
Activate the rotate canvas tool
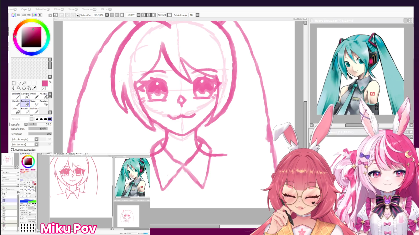coord(24,88)
